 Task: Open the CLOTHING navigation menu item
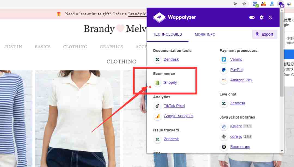click(x=75, y=47)
